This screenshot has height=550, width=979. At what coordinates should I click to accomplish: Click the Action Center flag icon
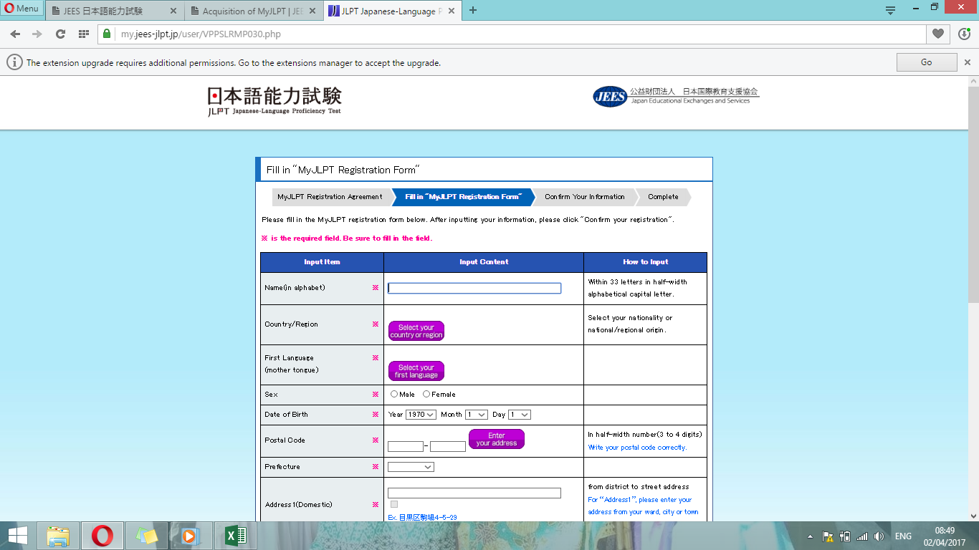tap(827, 536)
